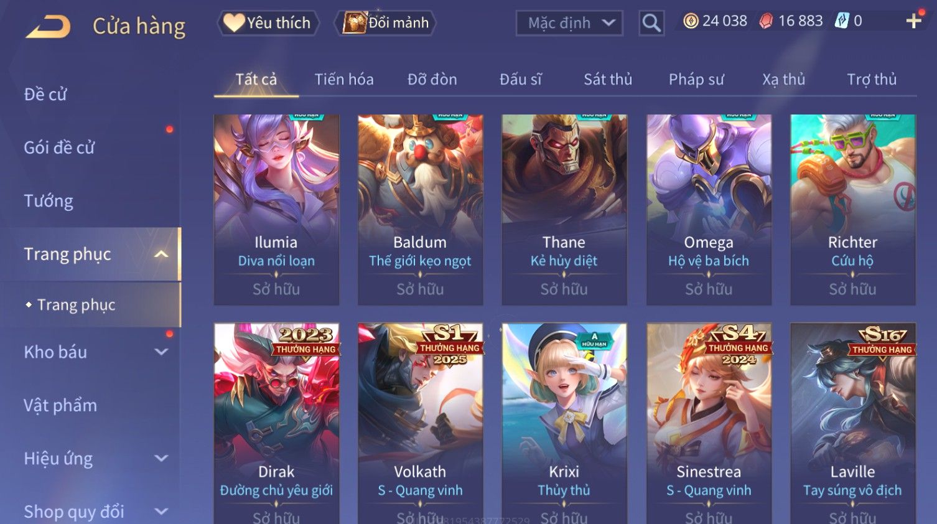Tap the plus icon to add currency
This screenshot has width=937, height=524.
tap(913, 21)
